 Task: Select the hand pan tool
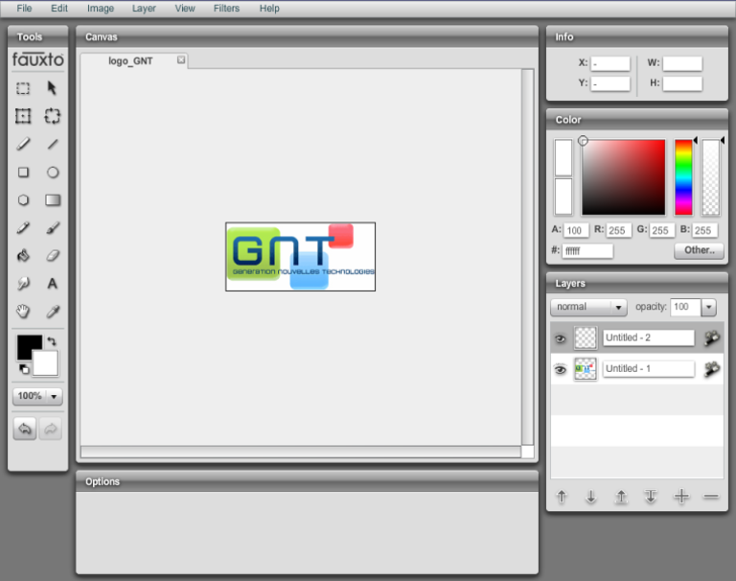tap(23, 311)
